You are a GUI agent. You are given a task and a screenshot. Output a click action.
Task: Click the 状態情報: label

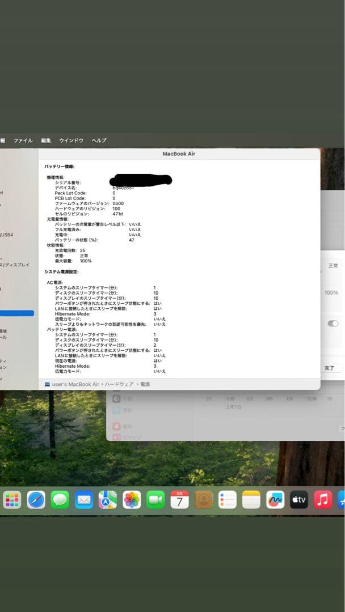pyautogui.click(x=56, y=245)
